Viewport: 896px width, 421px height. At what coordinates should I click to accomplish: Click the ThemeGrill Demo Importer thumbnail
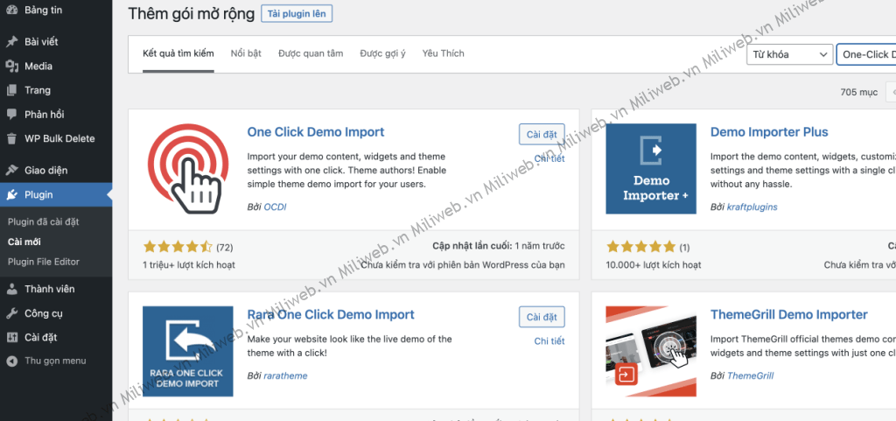point(651,351)
